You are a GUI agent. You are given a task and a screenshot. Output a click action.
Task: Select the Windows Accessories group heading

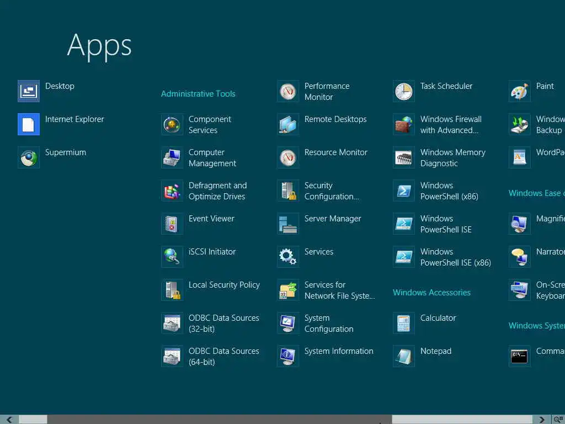431,293
